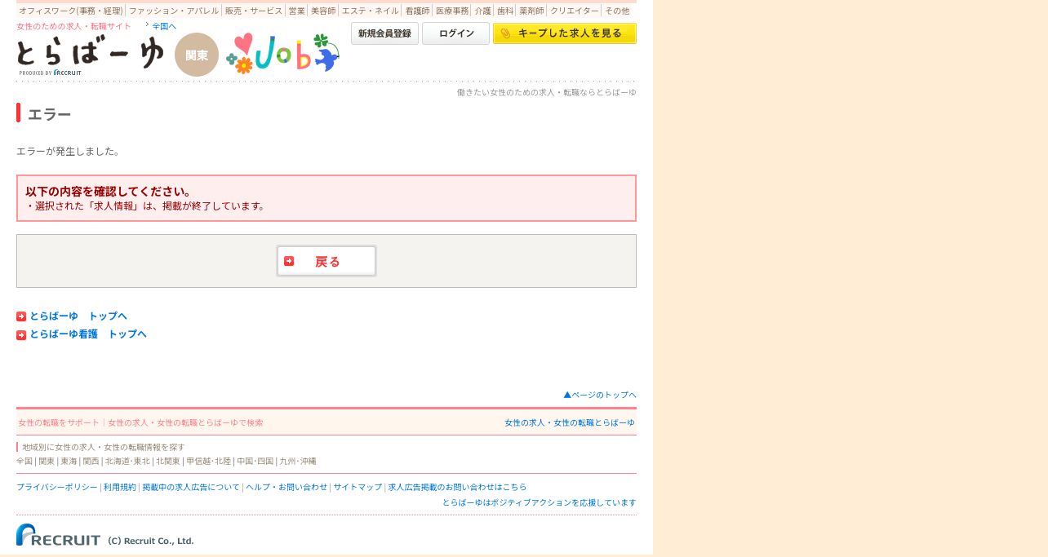
Task: Click the colorful Job logo image
Action: click(282, 53)
